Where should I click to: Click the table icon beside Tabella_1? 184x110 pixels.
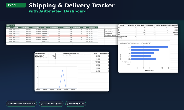click(14, 26)
